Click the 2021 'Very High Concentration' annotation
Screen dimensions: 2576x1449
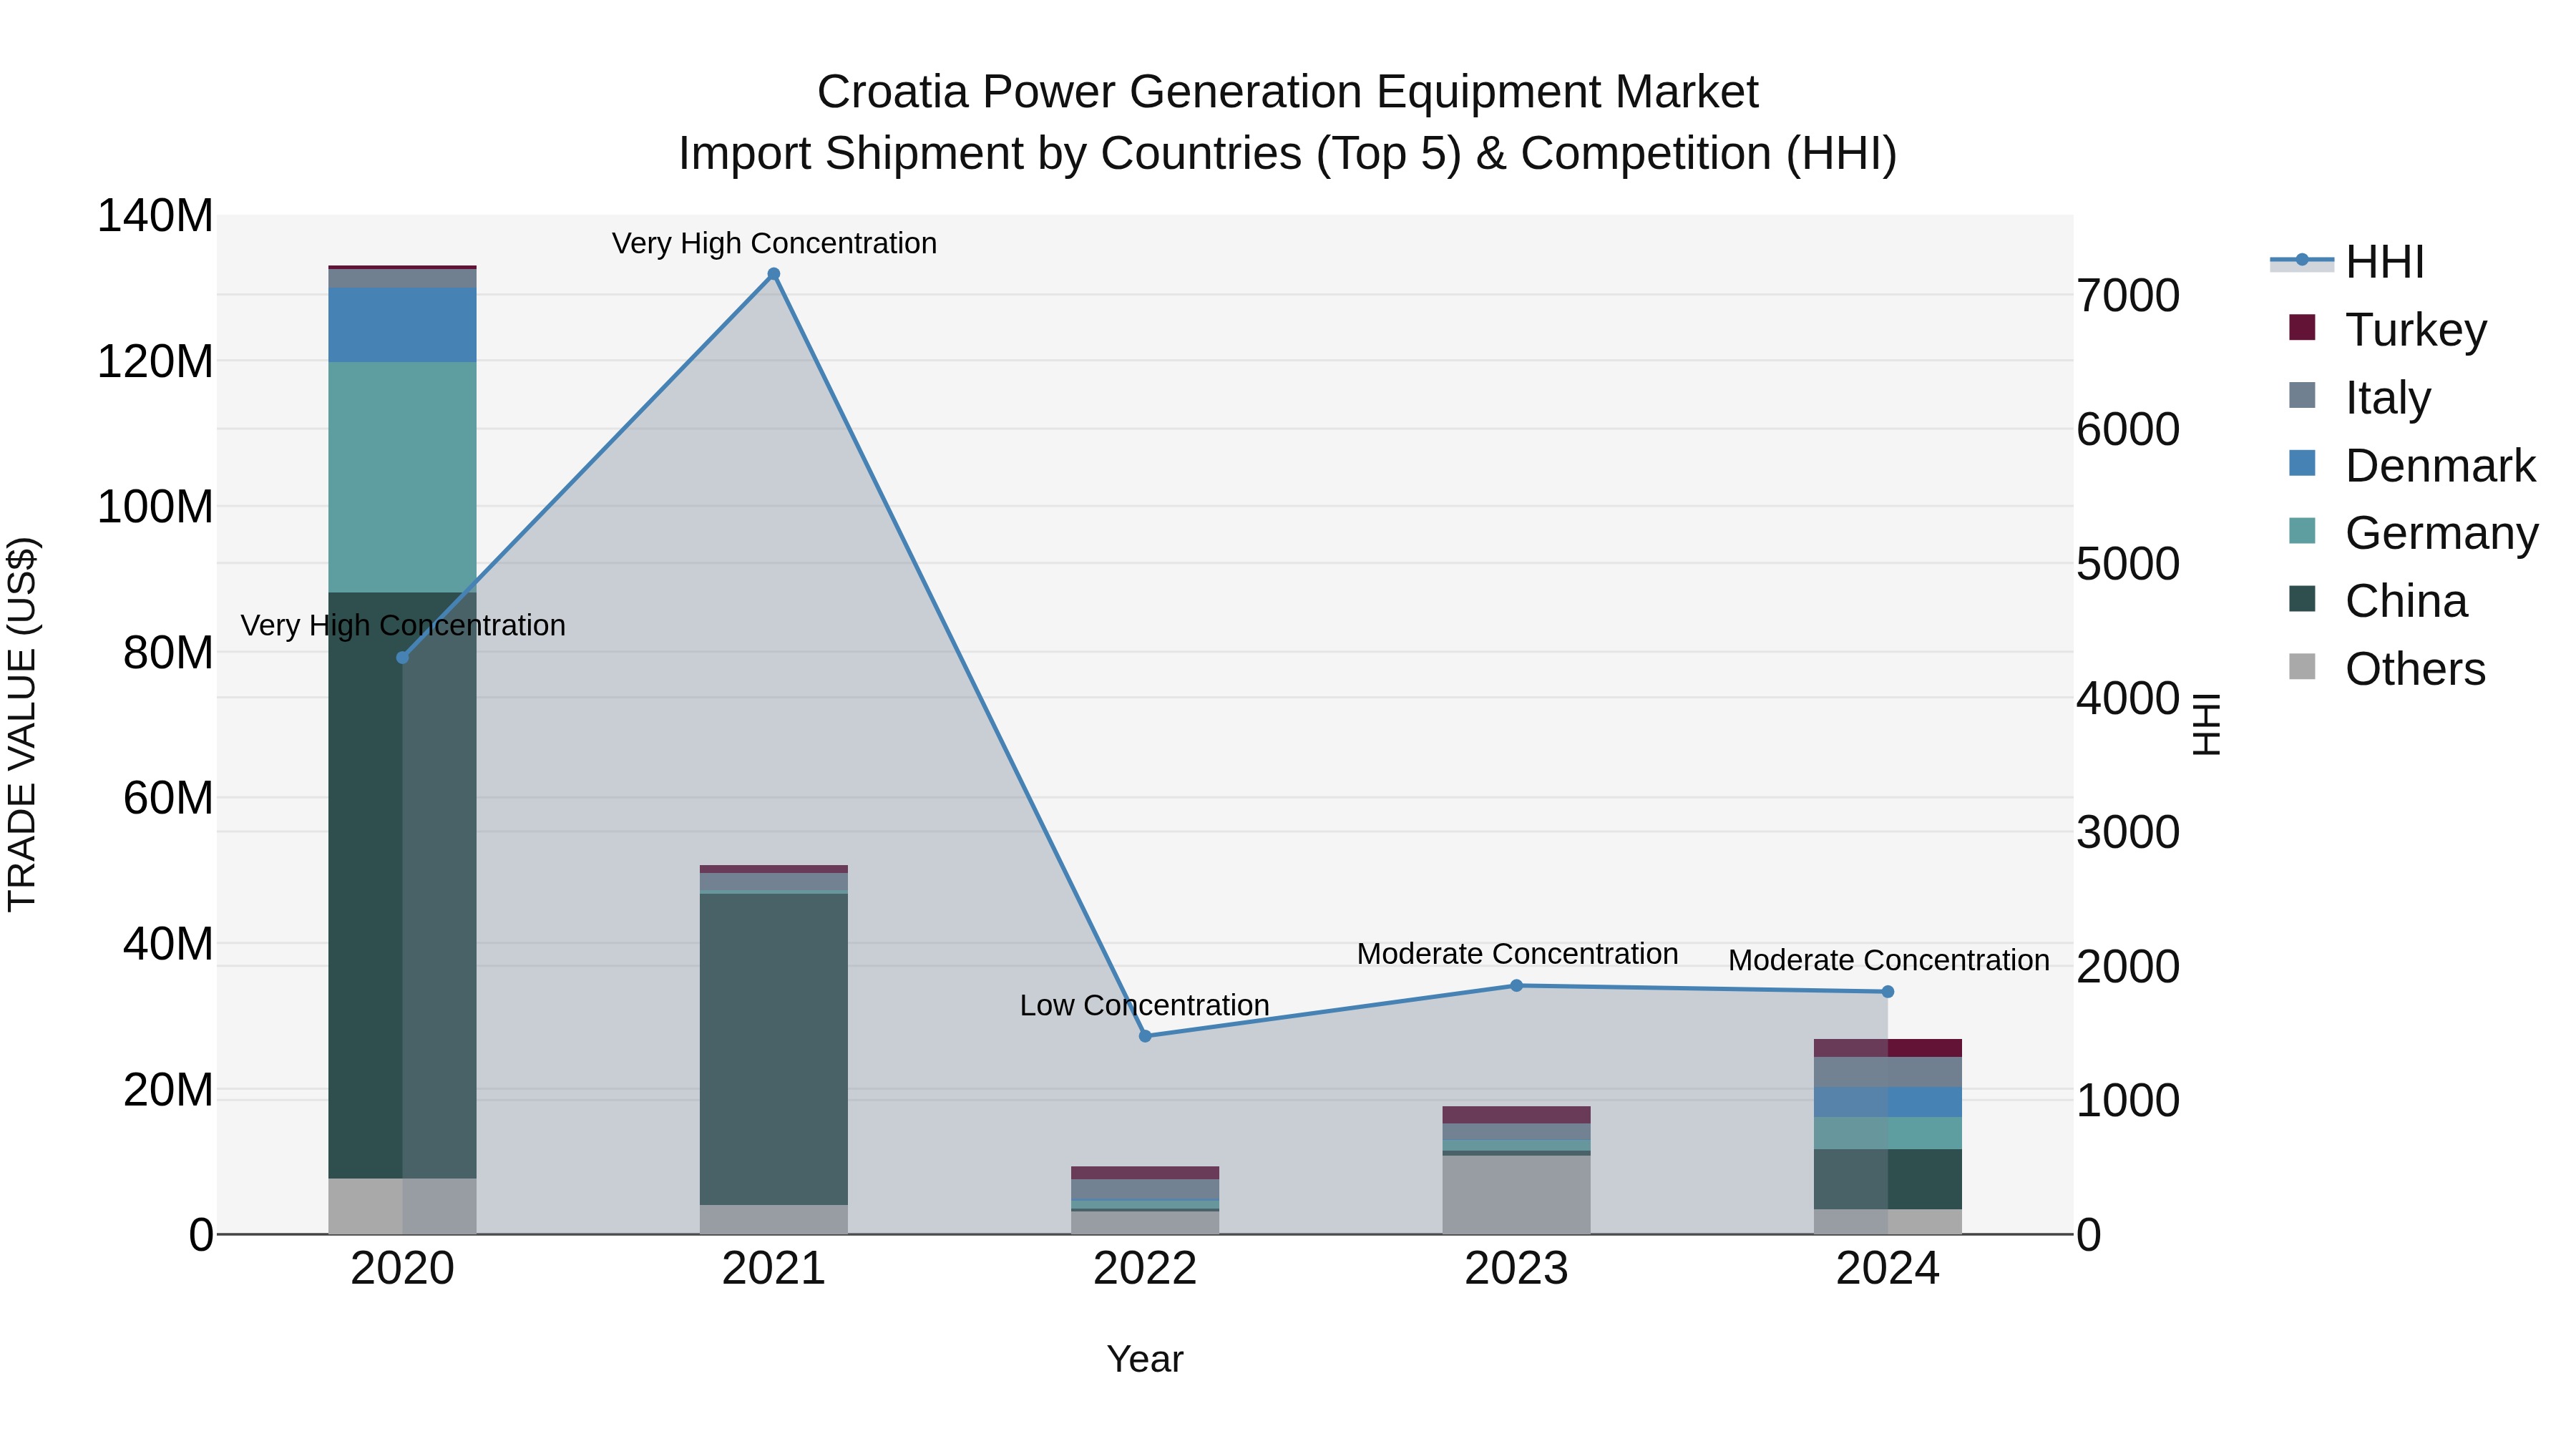(774, 243)
